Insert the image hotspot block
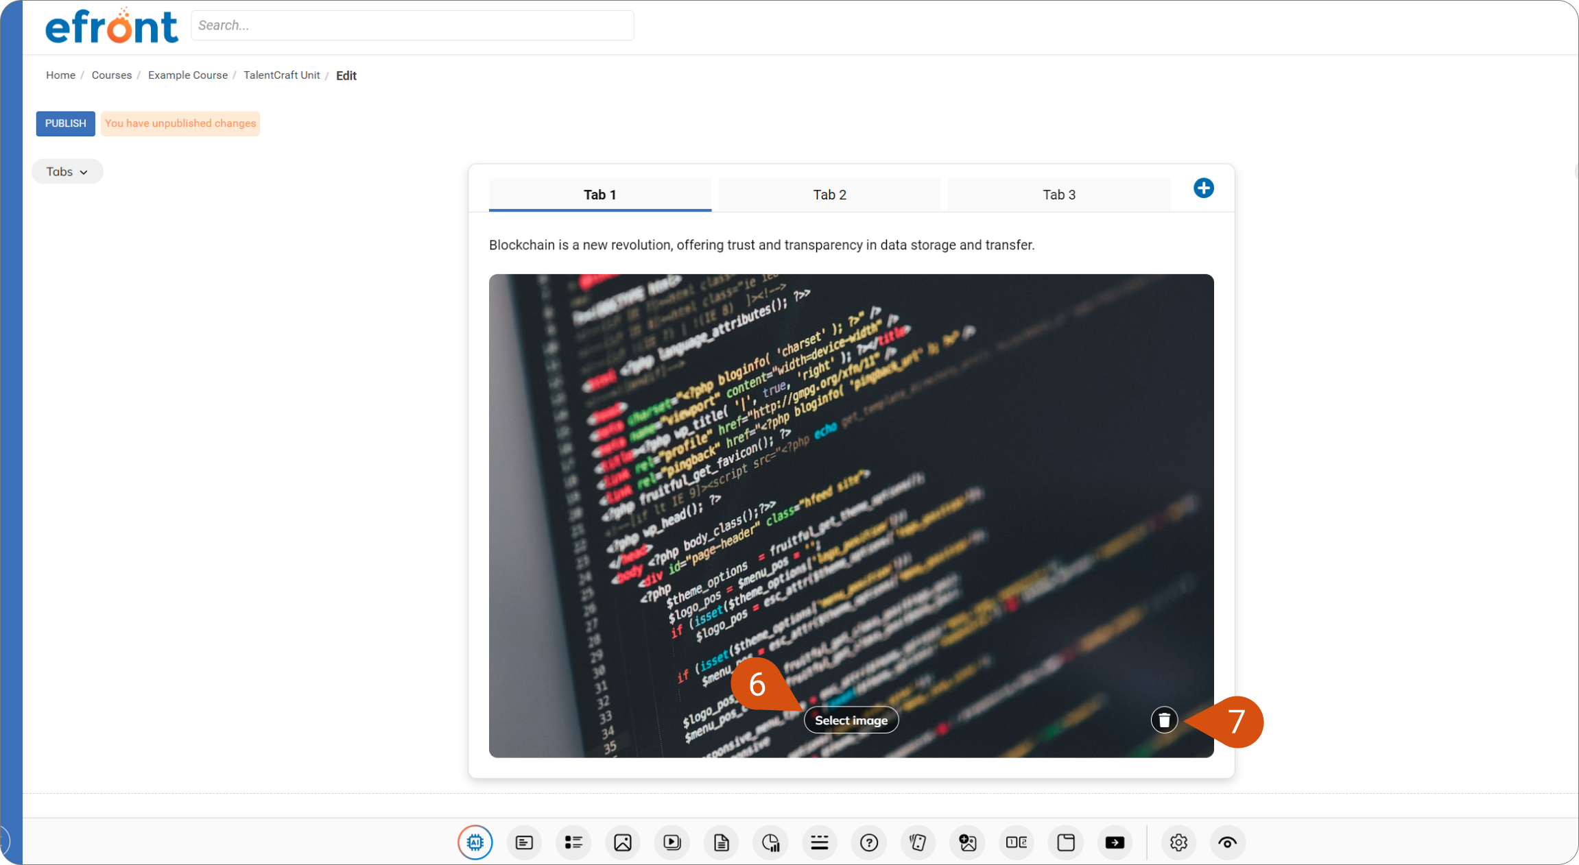Screen dimensions: 1579x865 coord(968,842)
